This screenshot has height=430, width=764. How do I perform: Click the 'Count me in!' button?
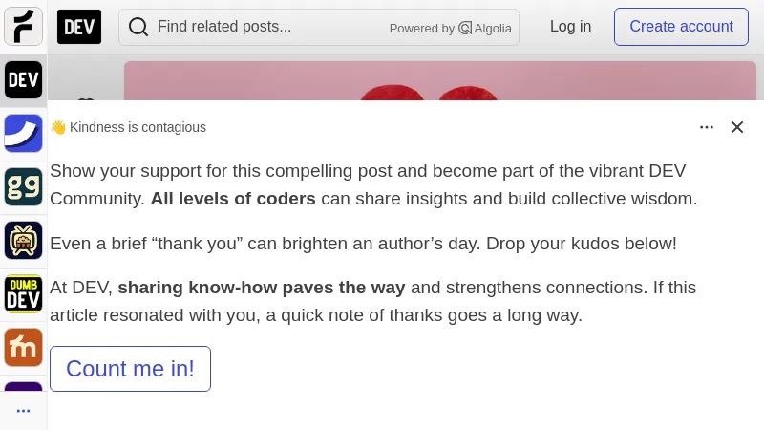point(130,369)
